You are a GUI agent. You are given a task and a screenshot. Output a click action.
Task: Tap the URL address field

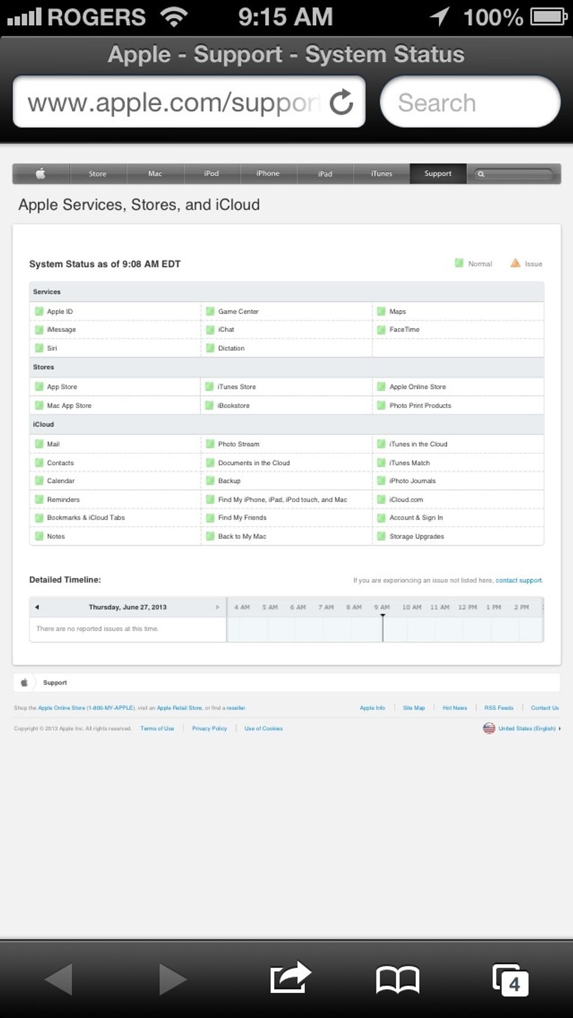pos(189,102)
